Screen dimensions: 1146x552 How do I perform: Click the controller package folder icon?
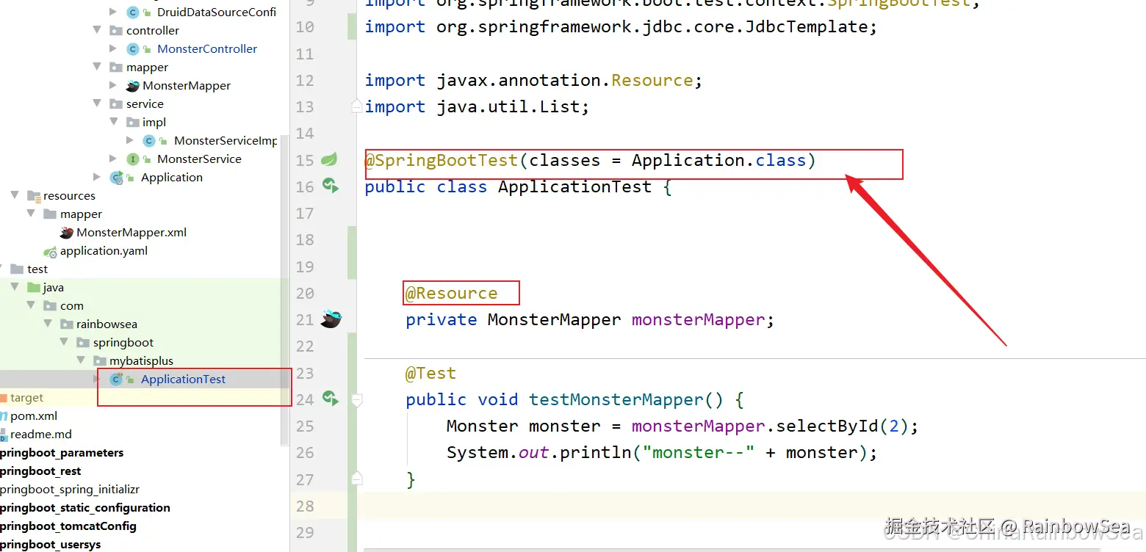click(116, 30)
